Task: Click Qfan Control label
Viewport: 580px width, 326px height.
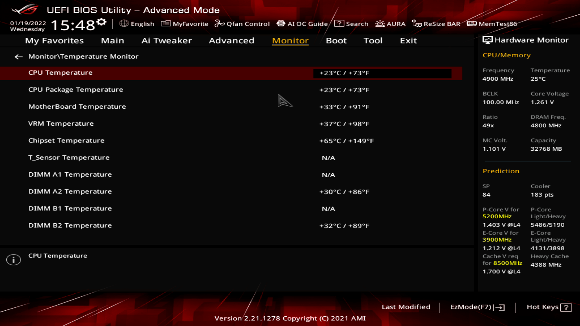Action: [248, 24]
